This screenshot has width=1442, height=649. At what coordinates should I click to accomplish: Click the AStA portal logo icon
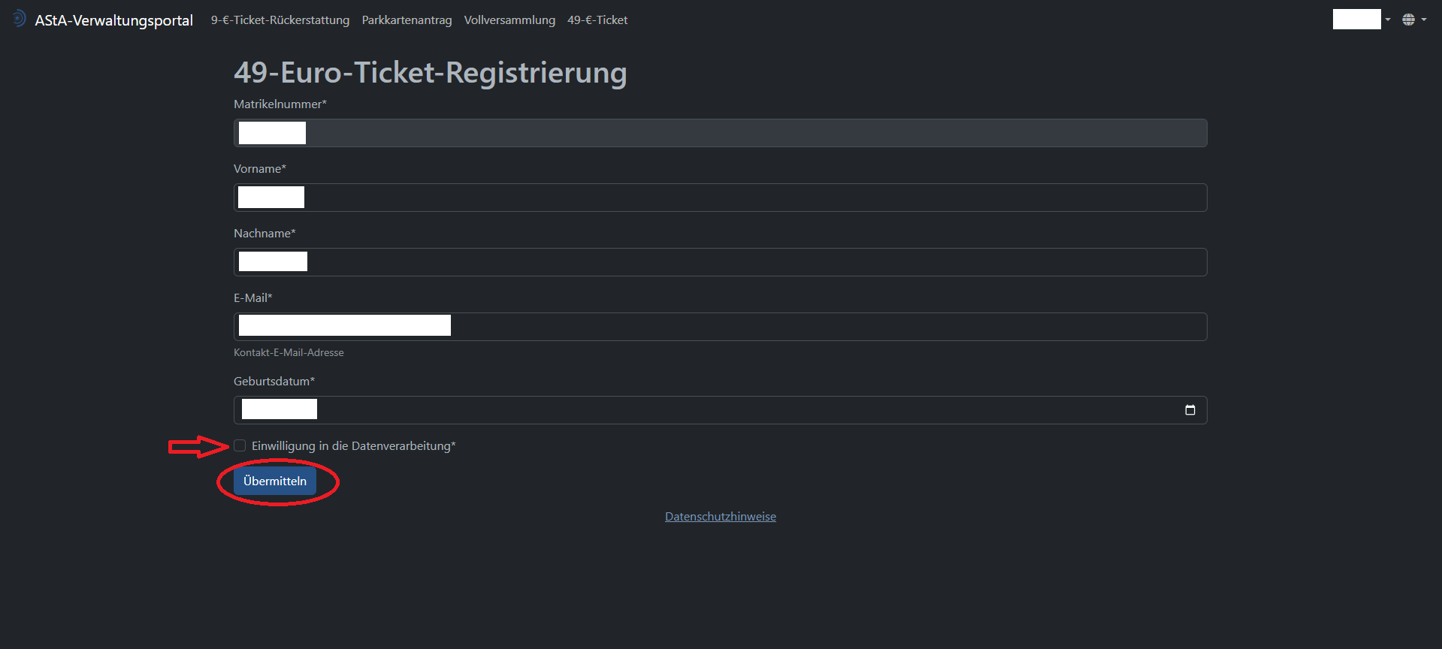(19, 19)
